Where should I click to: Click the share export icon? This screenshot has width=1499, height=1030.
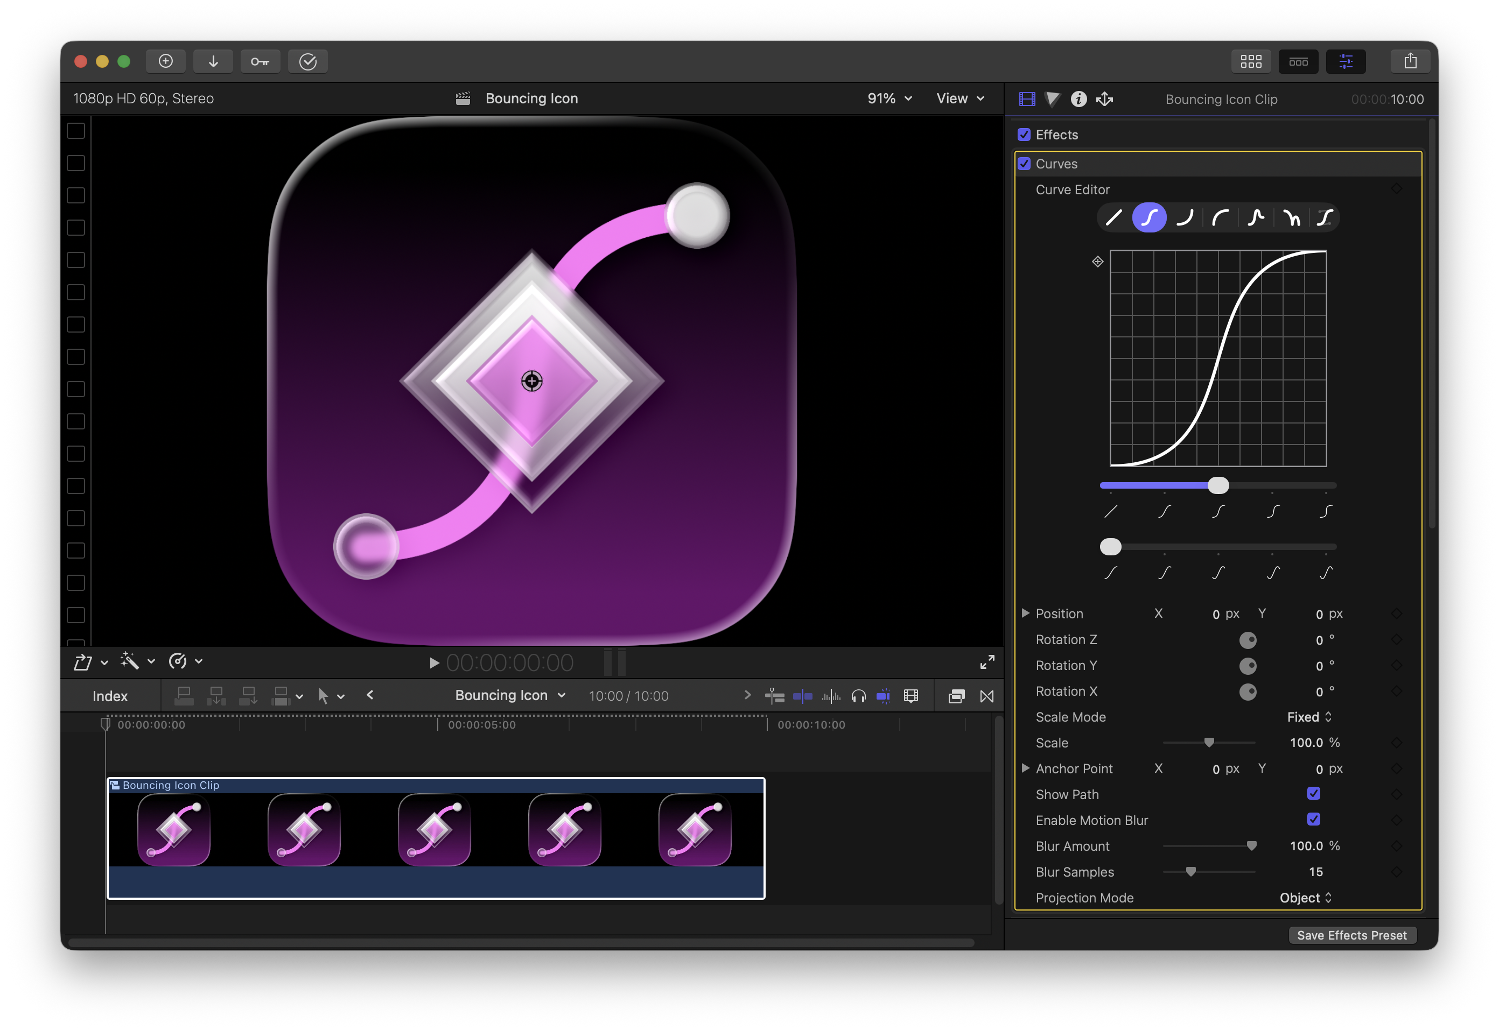tap(1410, 61)
